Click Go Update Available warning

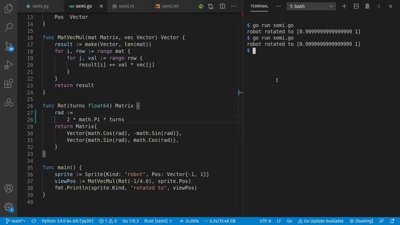click(x=321, y=221)
